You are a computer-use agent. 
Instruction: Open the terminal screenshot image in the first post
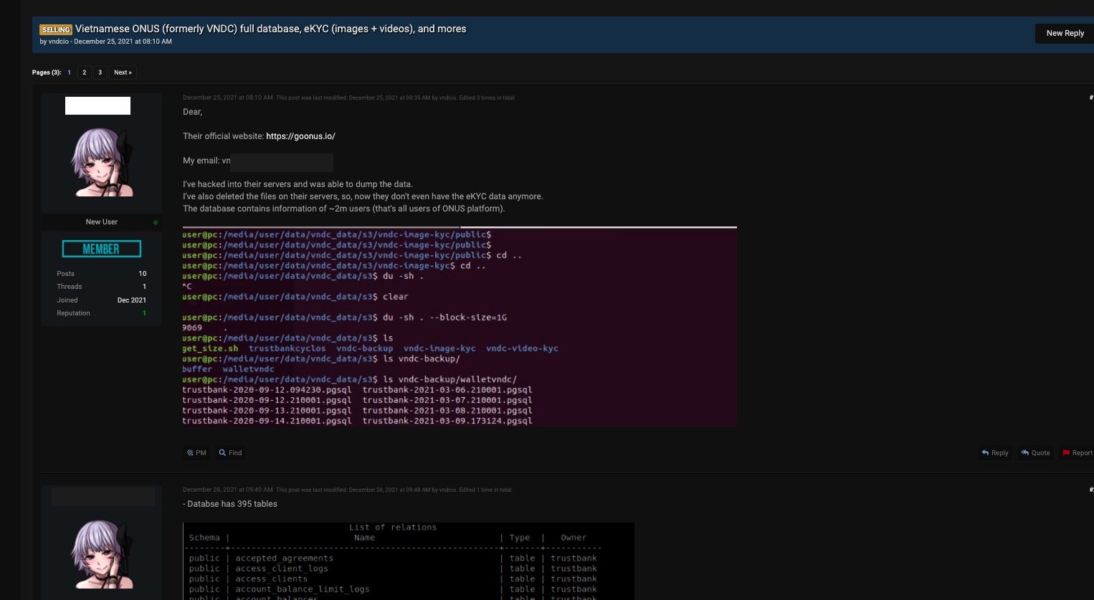click(459, 327)
